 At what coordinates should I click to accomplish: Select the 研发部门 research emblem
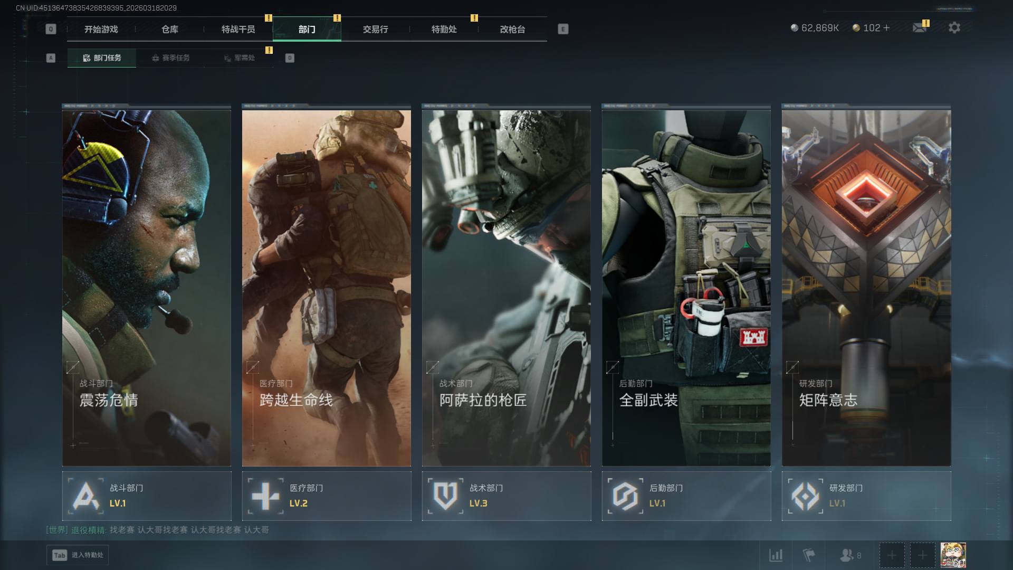(x=805, y=496)
